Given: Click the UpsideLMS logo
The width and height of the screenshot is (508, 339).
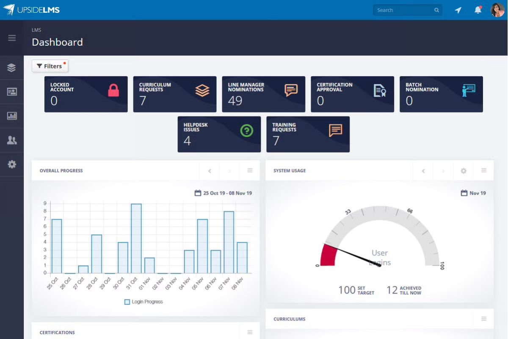Looking at the screenshot, I should pyautogui.click(x=31, y=10).
